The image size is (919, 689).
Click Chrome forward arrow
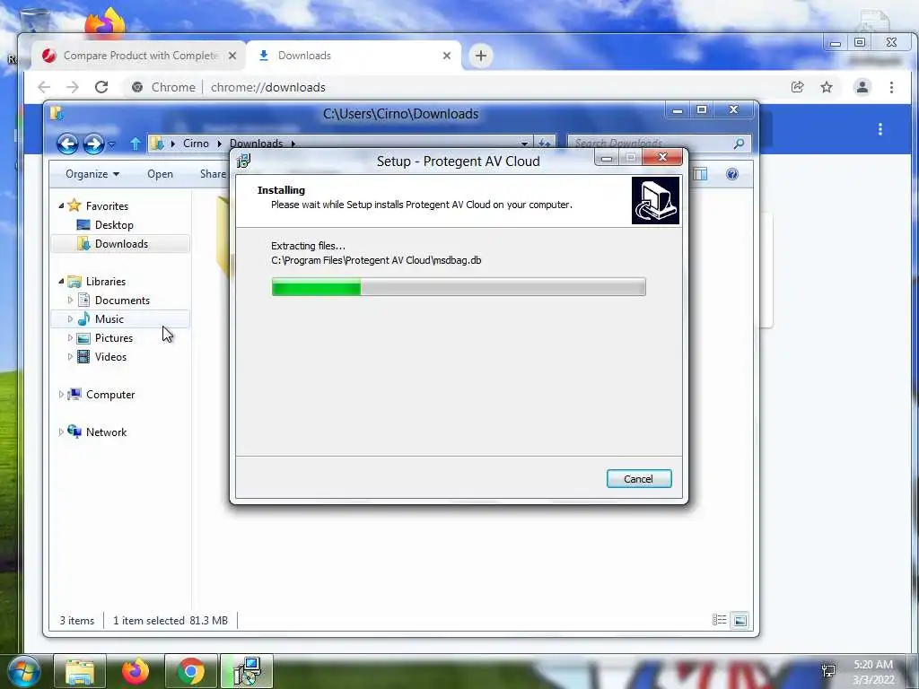pyautogui.click(x=73, y=87)
